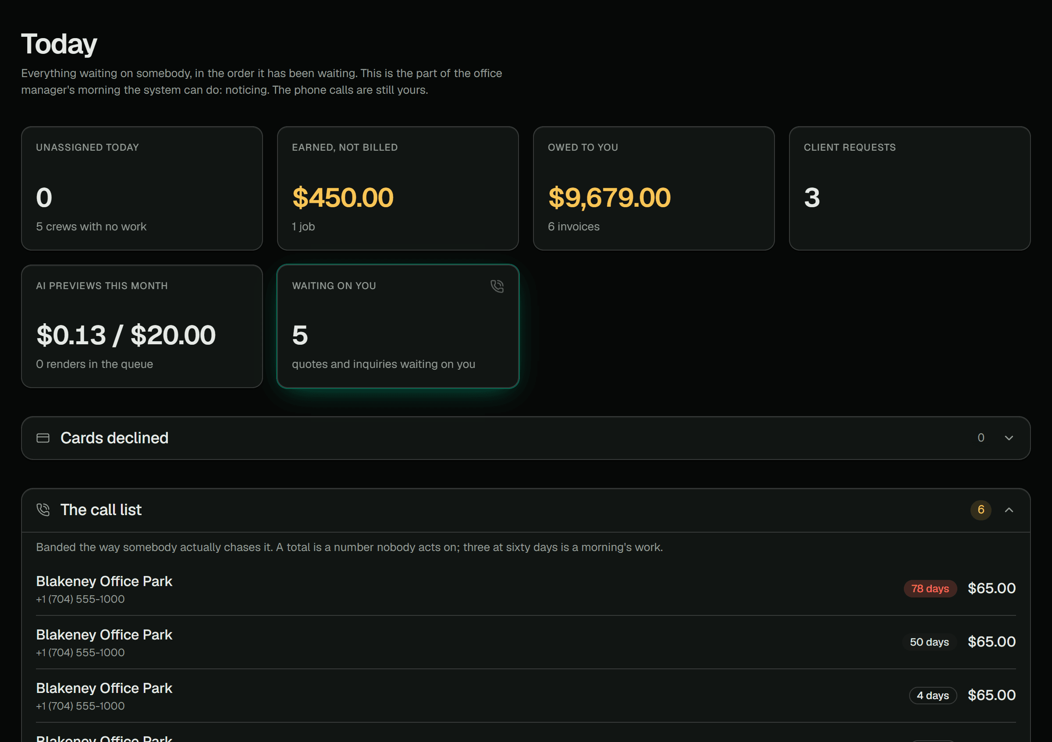
Task: Click the 4 days badge
Action: [x=933, y=696]
